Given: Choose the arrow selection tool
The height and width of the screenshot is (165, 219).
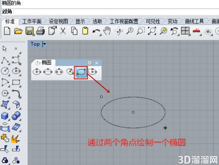Looking at the screenshot, I should point(5,48).
